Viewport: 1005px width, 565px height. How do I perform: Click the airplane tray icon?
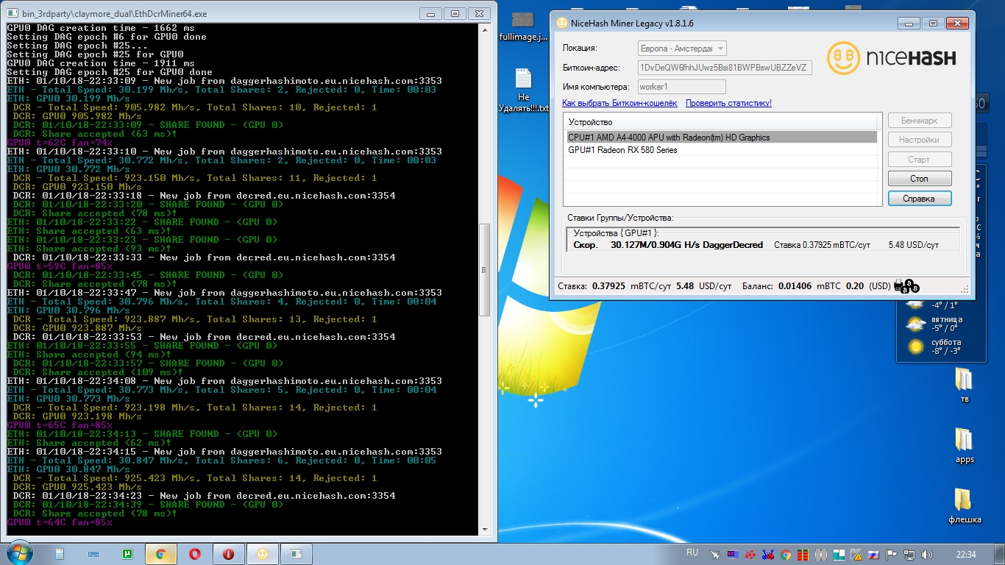(714, 555)
